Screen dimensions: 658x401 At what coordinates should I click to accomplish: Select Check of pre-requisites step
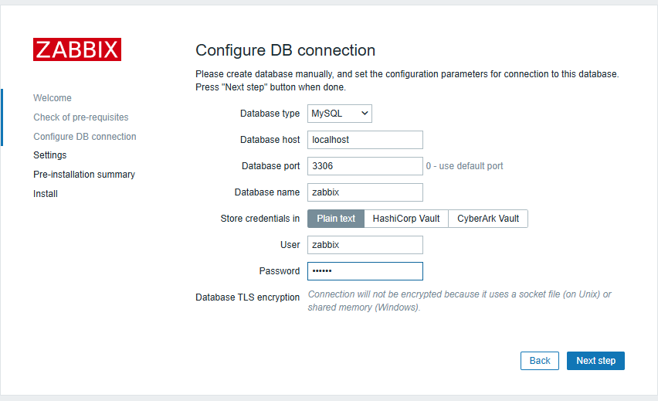click(81, 117)
